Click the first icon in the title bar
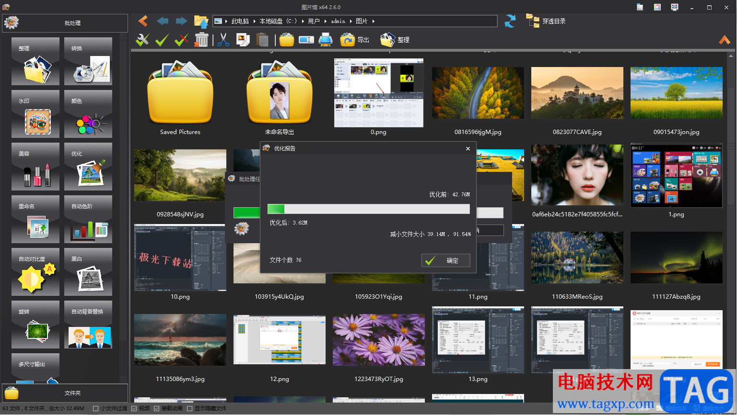The width and height of the screenshot is (737, 415). point(640,7)
